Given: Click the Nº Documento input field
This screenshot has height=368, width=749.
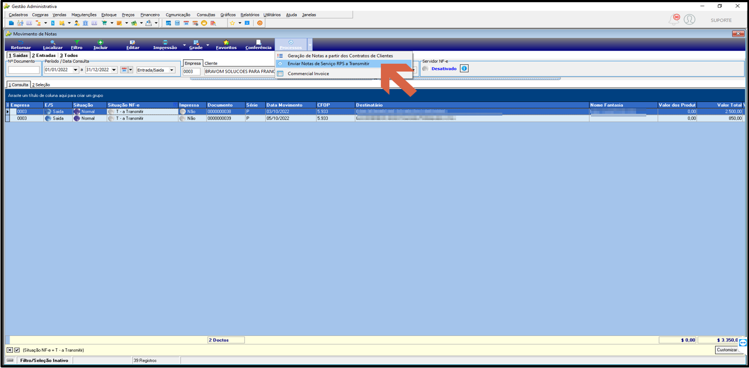Looking at the screenshot, I should click(24, 70).
